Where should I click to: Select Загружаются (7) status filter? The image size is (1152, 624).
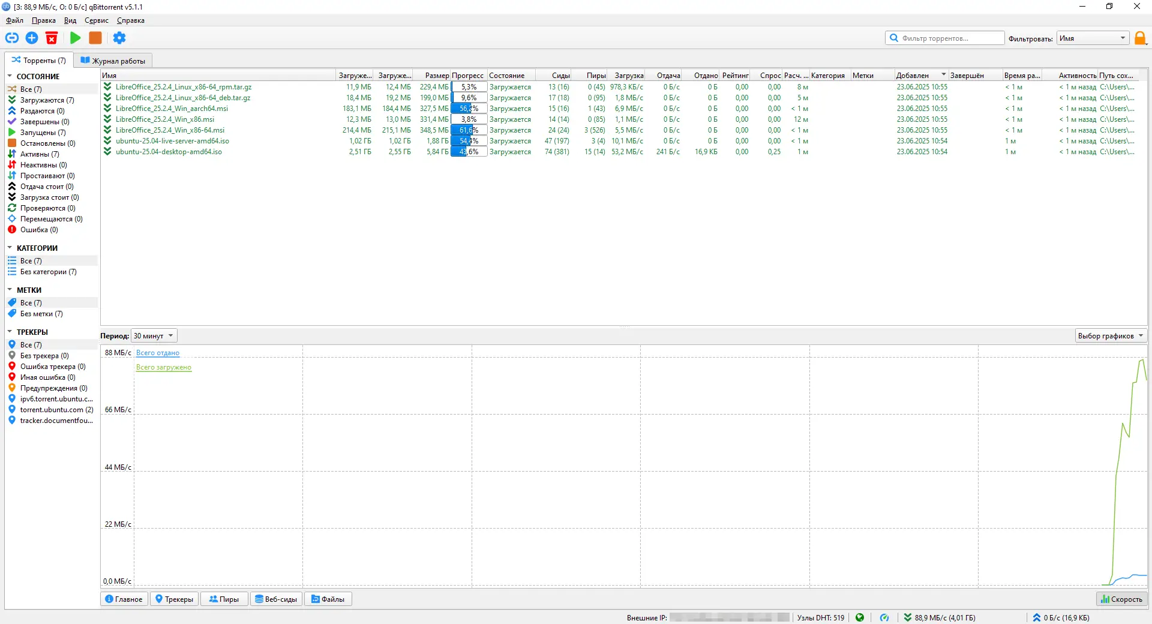coord(47,100)
